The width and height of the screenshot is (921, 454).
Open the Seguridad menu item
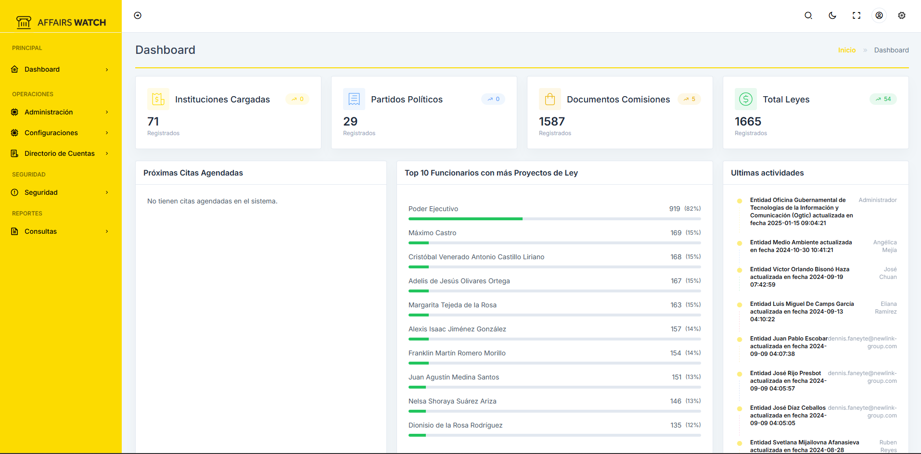(41, 192)
